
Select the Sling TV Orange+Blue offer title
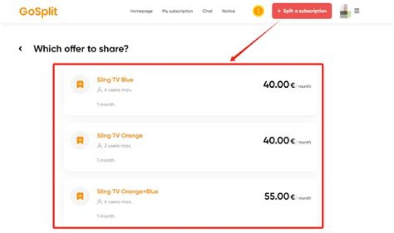coord(128,192)
